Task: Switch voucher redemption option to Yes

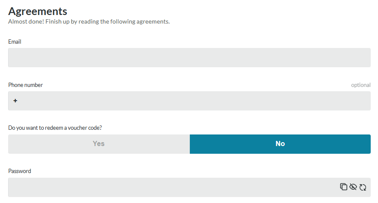Action: [99, 144]
